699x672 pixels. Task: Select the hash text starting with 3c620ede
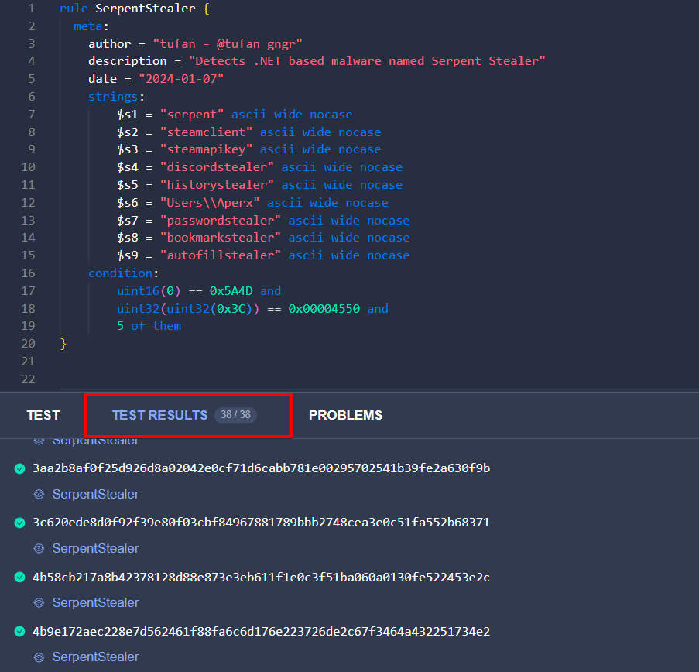pos(261,523)
